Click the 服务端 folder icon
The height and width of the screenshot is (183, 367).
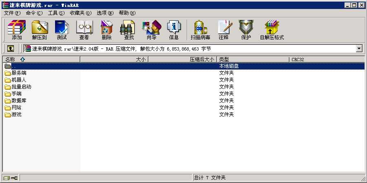click(8, 73)
